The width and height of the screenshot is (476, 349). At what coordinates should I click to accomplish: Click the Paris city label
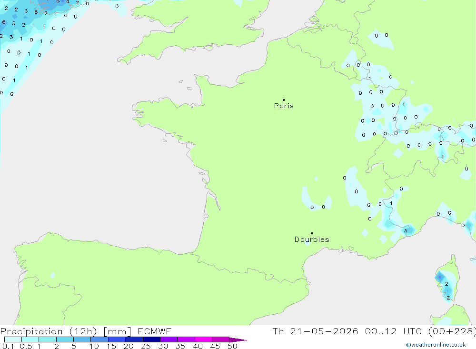(x=284, y=106)
